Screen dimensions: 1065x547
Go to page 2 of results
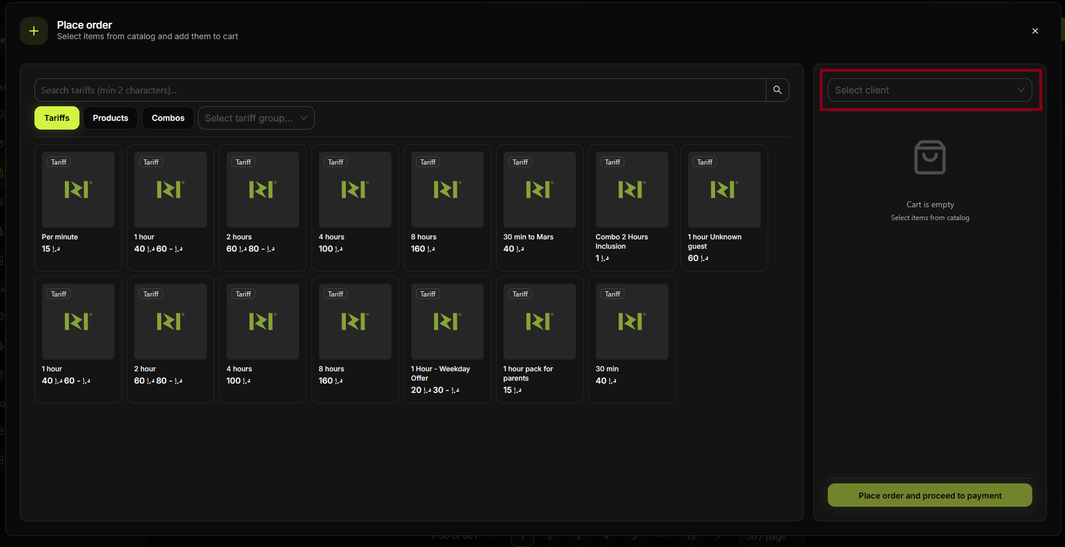550,537
